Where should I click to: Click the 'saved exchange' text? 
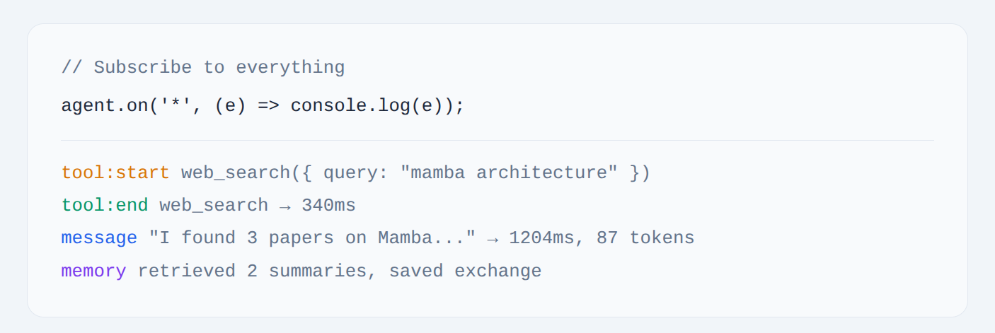pyautogui.click(x=465, y=271)
